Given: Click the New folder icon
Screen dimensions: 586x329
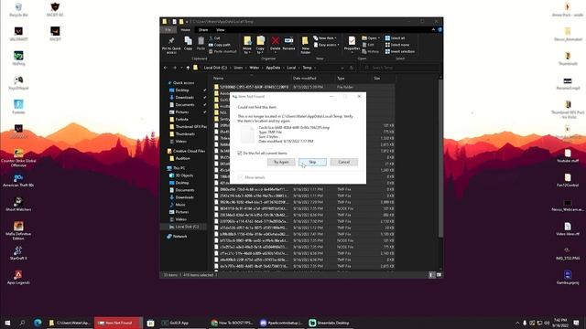Looking at the screenshot, I should (x=305, y=45).
